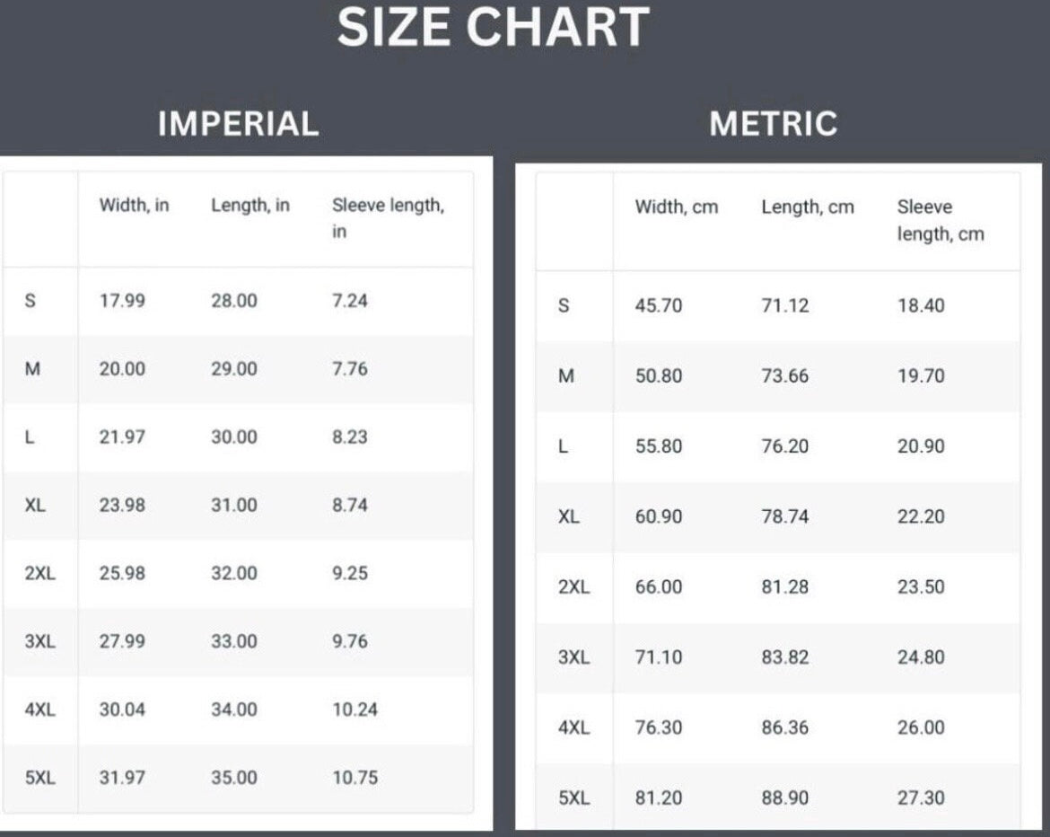
Task: Select the IMPERIAL table heading
Action: pos(238,123)
